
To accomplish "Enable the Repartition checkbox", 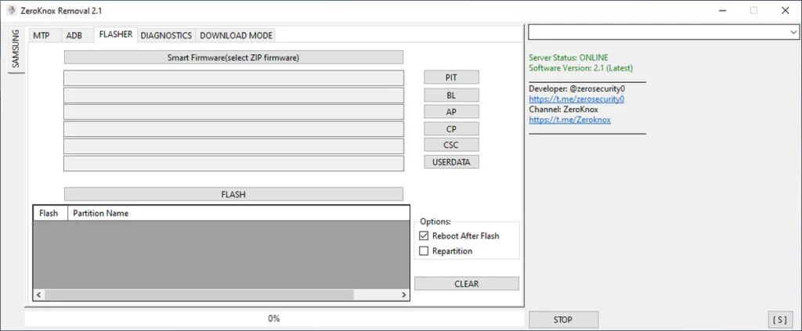I will (424, 251).
